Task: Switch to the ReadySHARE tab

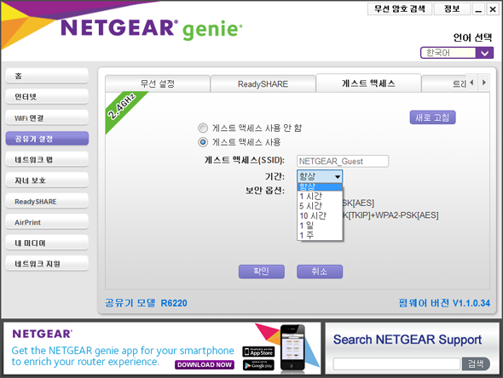Action: 263,84
